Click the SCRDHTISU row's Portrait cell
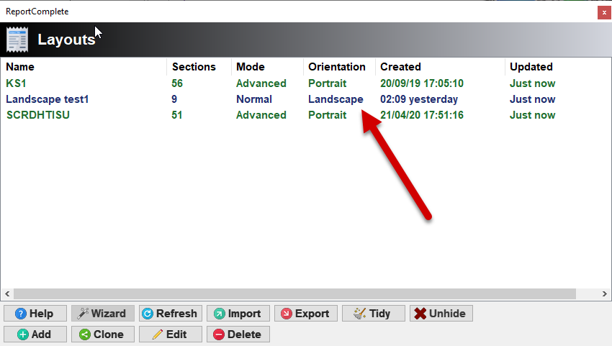The width and height of the screenshot is (612, 346). (328, 115)
